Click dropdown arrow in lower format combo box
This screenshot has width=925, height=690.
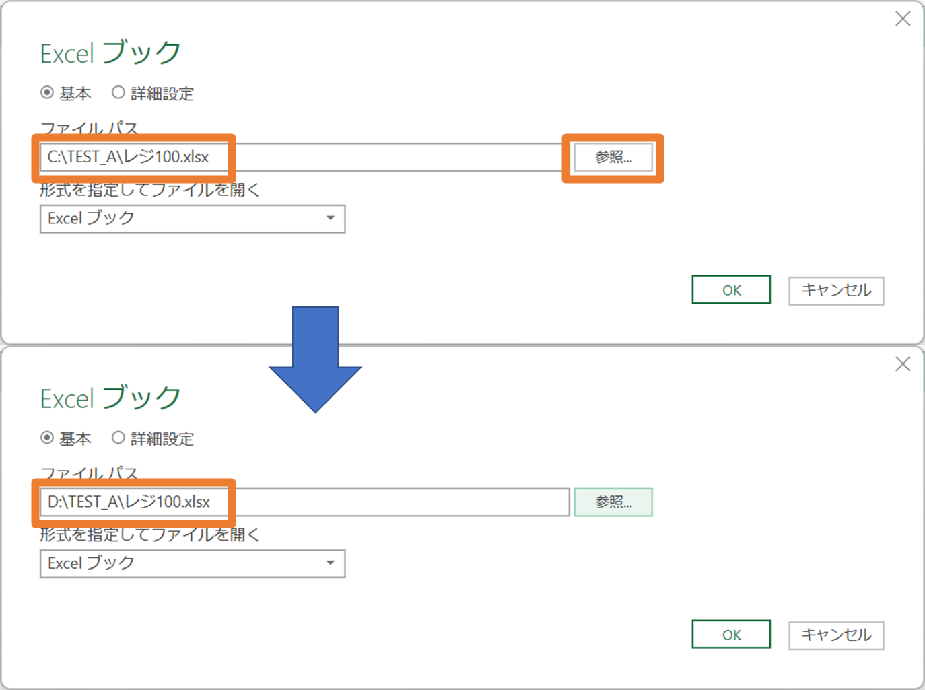click(330, 563)
